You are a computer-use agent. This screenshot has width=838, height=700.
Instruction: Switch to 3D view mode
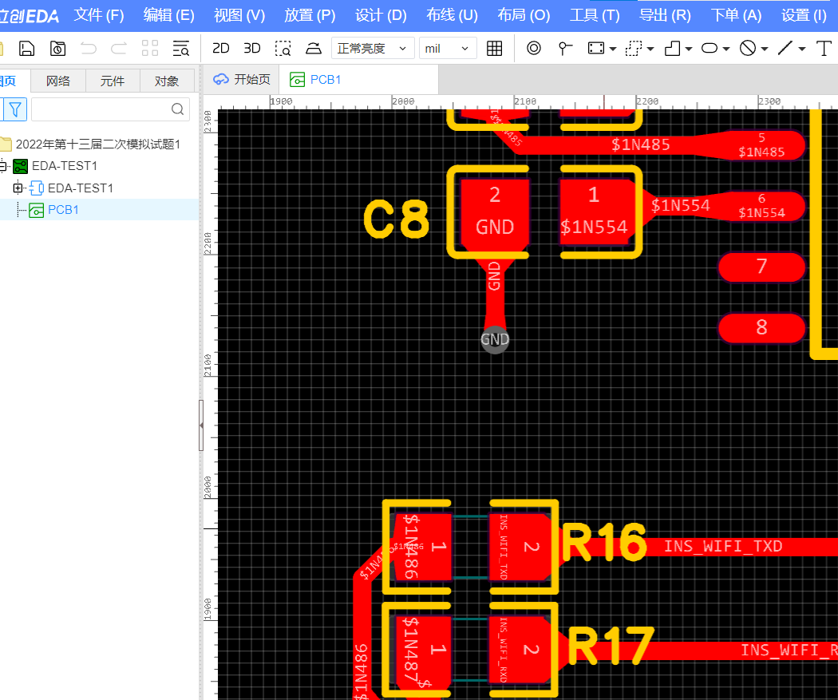[x=251, y=48]
